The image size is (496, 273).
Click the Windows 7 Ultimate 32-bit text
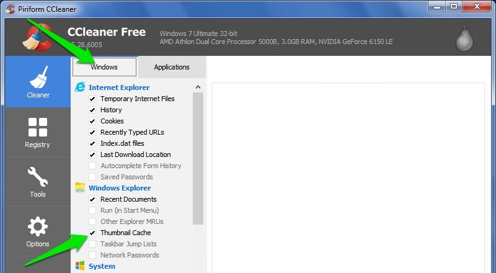point(198,34)
